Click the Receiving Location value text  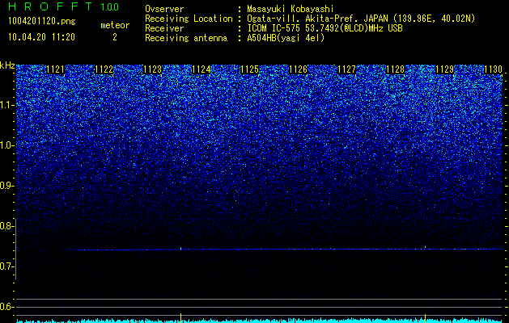[x=361, y=19]
